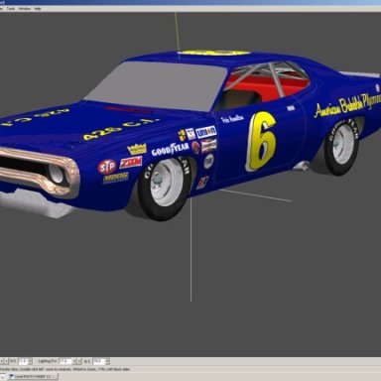Switch to Corel PHOTO-PAINT 12 taskbar button

[33, 376]
